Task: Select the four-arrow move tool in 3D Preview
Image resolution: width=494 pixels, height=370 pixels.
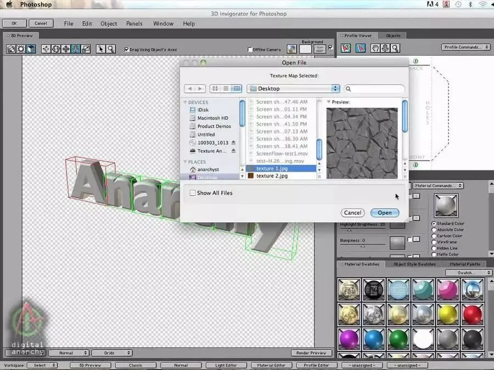Action: coord(66,49)
